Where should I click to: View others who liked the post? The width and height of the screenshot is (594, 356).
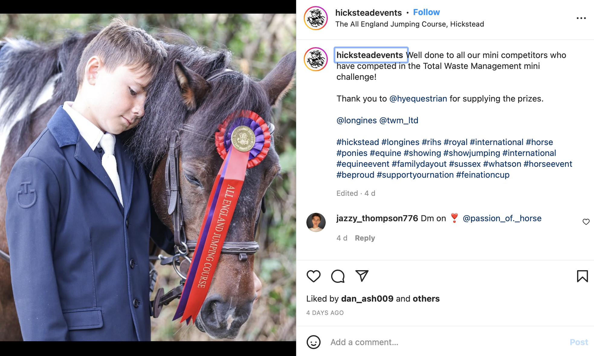coord(426,299)
